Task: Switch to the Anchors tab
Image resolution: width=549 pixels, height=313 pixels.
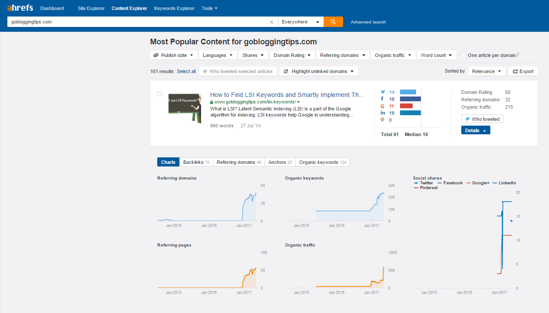Action: 280,162
